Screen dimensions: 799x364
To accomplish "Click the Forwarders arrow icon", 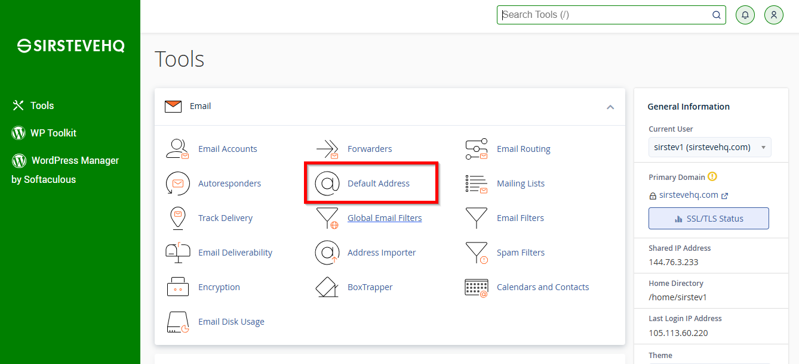I will [x=327, y=149].
